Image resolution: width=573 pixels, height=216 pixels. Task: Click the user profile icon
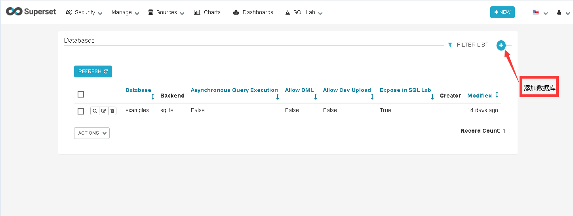(x=559, y=12)
